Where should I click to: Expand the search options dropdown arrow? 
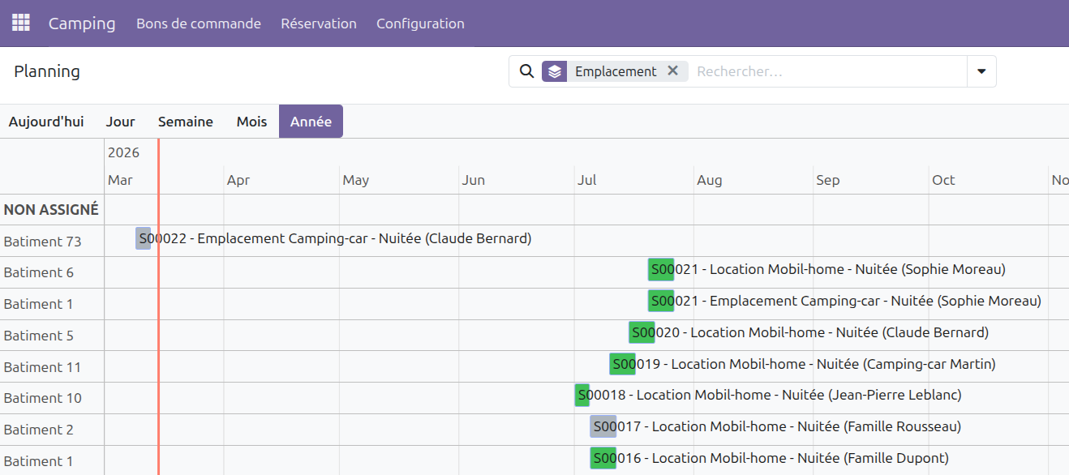pyautogui.click(x=981, y=71)
